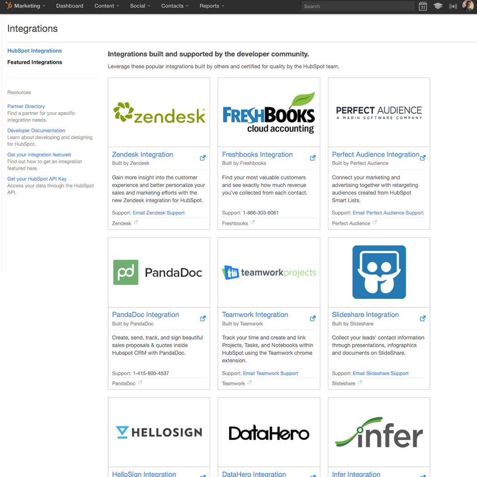The height and width of the screenshot is (477, 477).
Task: Click external icon next to PandaDoc footer
Action: pos(140,383)
